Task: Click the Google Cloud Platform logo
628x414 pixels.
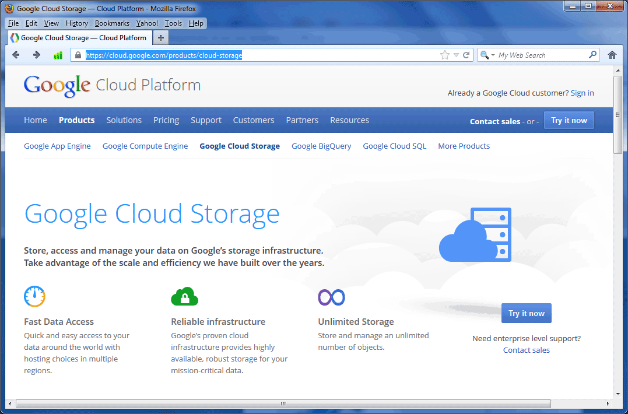Action: coord(112,86)
